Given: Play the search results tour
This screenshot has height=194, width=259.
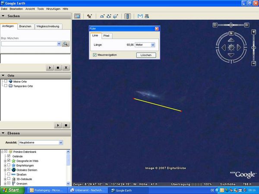Looking at the screenshot, I should pos(50,68).
